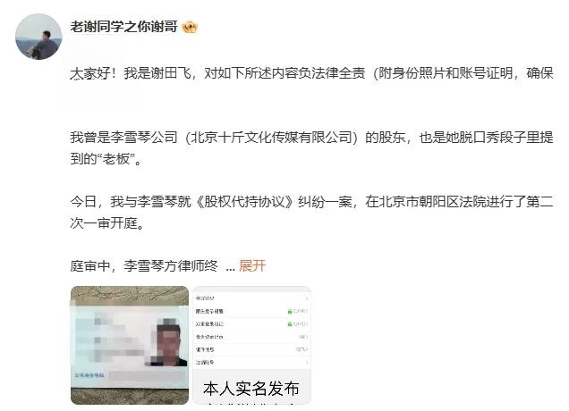Click the pixelated portrait on the ID card

click(x=169, y=342)
